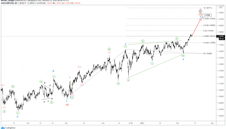This screenshot has width=226, height=129.
Task: Click the current price tag 1.38309 on axis
Action: pos(221,36)
